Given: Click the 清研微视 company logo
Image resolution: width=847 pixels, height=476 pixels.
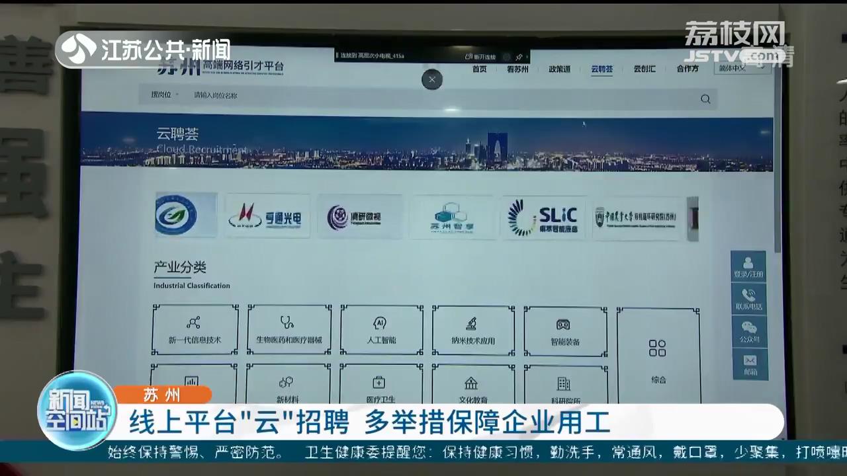Looking at the screenshot, I should [x=359, y=217].
